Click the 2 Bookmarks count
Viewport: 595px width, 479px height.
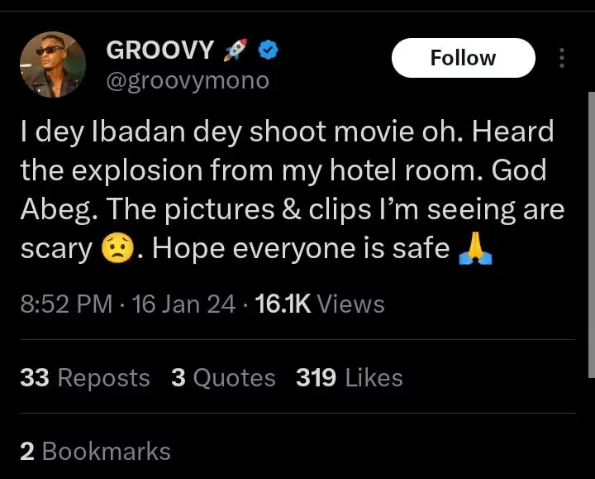pyautogui.click(x=95, y=451)
